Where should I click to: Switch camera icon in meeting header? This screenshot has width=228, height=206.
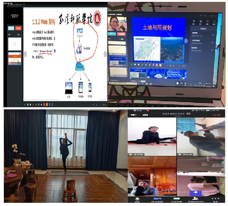pyautogui.click(x=146, y=115)
